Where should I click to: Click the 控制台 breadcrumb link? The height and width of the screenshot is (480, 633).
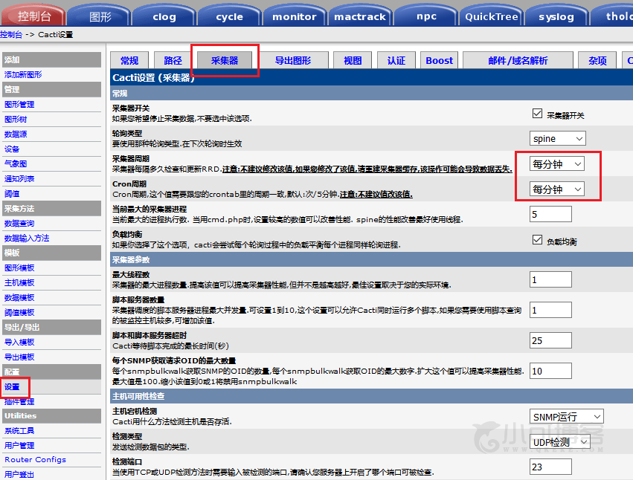(x=11, y=35)
